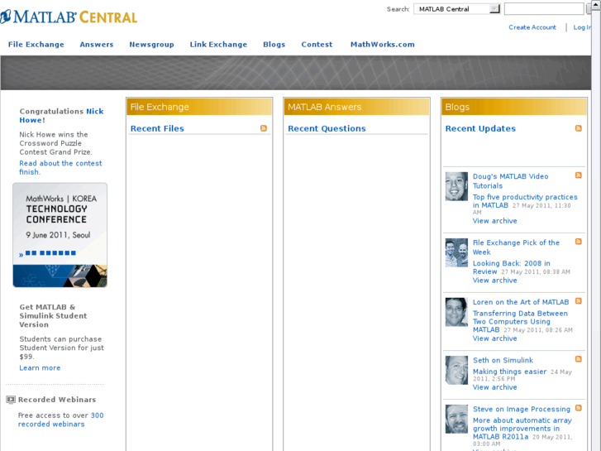
Task: Open File Exchange Pick of the Week blog
Action: (x=516, y=247)
